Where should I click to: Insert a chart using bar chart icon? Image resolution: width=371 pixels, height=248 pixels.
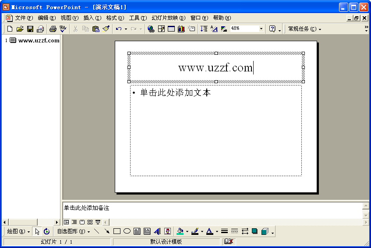click(x=181, y=29)
